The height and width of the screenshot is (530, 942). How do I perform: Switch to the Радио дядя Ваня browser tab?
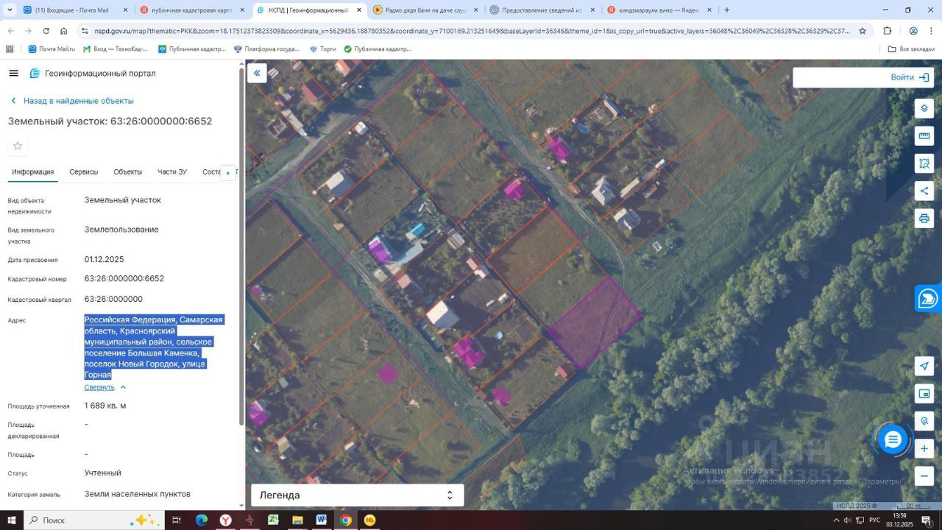tap(425, 10)
